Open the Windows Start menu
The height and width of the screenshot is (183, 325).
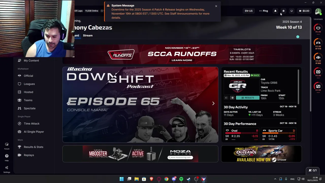[x=122, y=179]
